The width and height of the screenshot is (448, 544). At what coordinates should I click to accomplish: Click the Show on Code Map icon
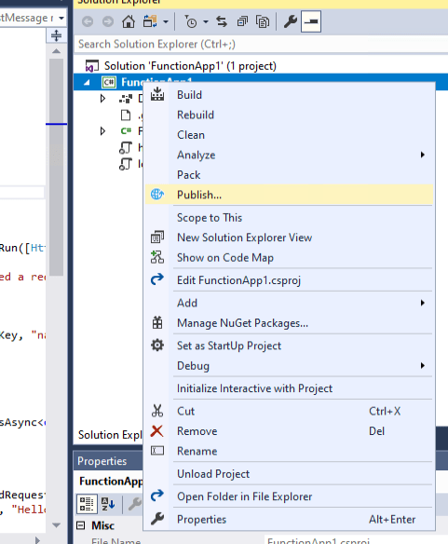(x=157, y=257)
